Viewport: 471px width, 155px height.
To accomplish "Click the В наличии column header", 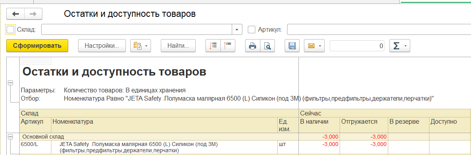I will pos(319,125).
